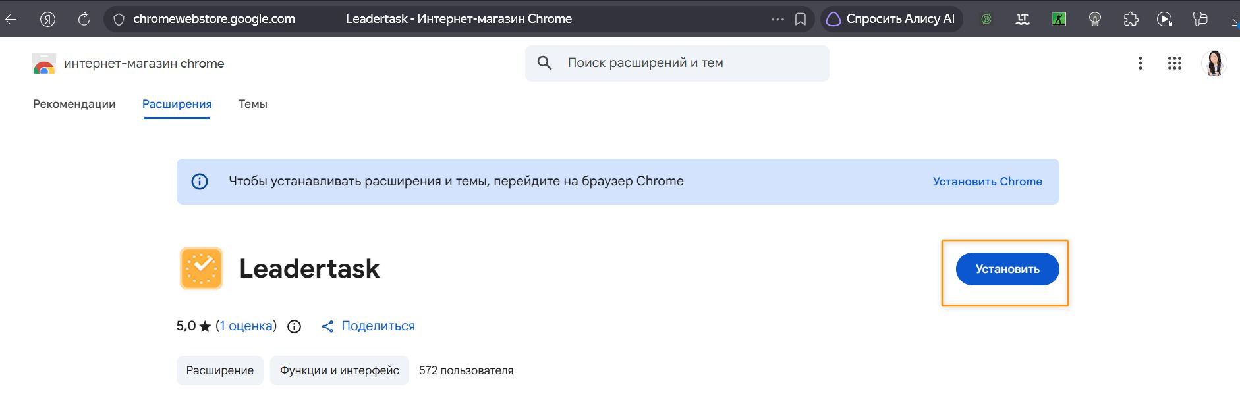Click the blue Установить button
The image size is (1240, 415).
point(1007,269)
